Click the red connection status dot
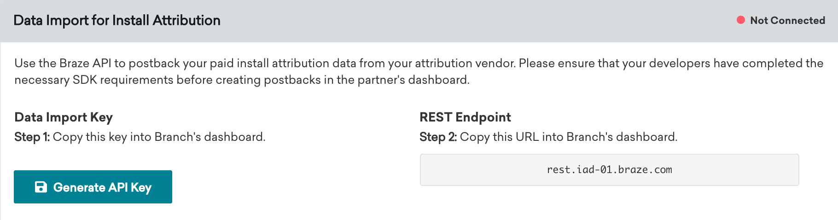 click(741, 20)
